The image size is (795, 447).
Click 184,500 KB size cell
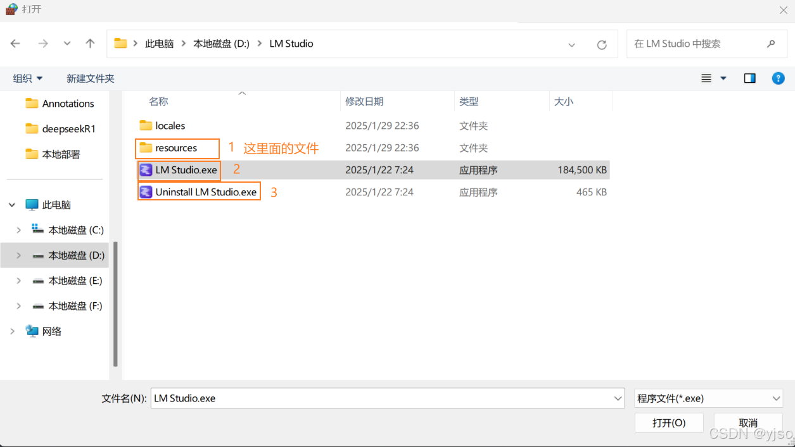582,170
